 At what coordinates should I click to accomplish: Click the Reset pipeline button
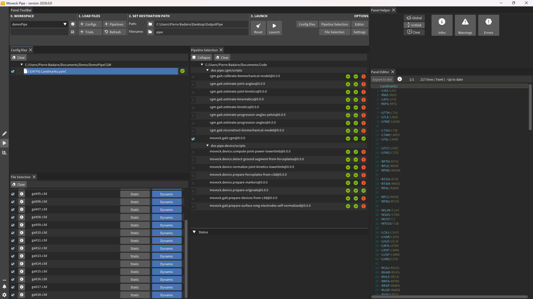(258, 28)
